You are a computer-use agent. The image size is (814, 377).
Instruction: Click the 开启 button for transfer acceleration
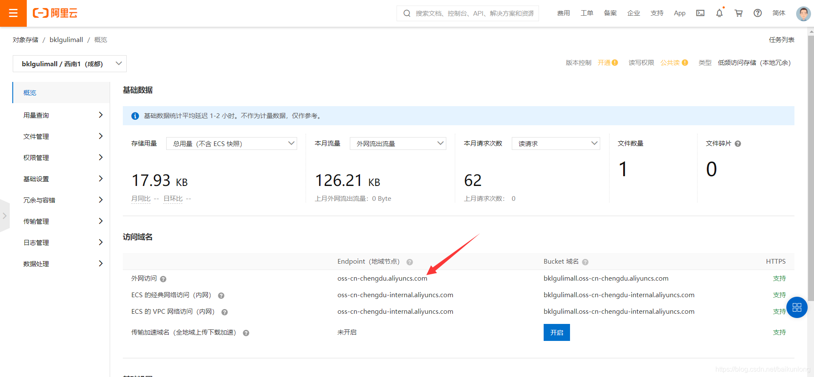point(557,332)
